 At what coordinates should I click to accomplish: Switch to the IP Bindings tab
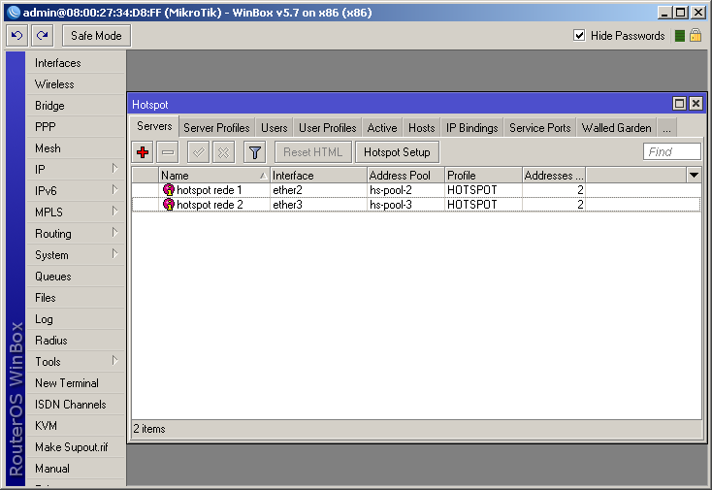pyautogui.click(x=471, y=128)
